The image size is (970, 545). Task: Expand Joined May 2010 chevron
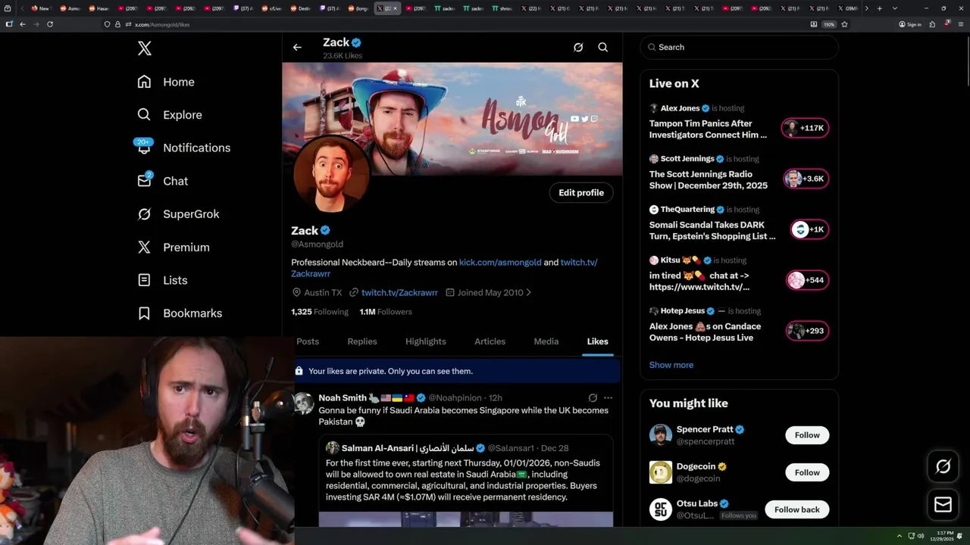529,292
